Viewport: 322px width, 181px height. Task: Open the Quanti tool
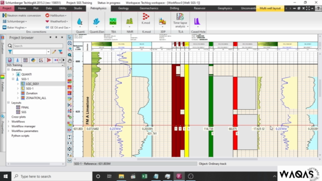(x=80, y=22)
